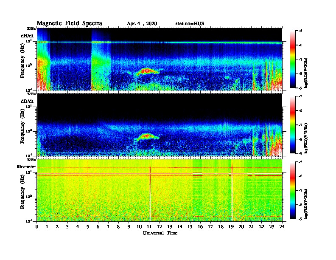
Task: Click hour tick label "15" on time axis
Action: 190,226
